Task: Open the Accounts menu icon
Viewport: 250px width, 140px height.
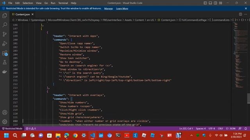Action: click(5, 112)
